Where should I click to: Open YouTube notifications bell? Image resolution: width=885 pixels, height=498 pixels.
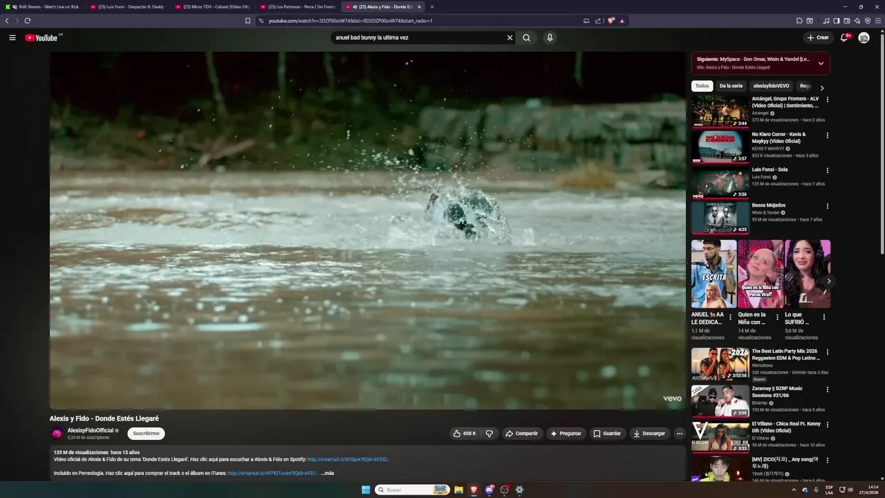click(x=844, y=37)
